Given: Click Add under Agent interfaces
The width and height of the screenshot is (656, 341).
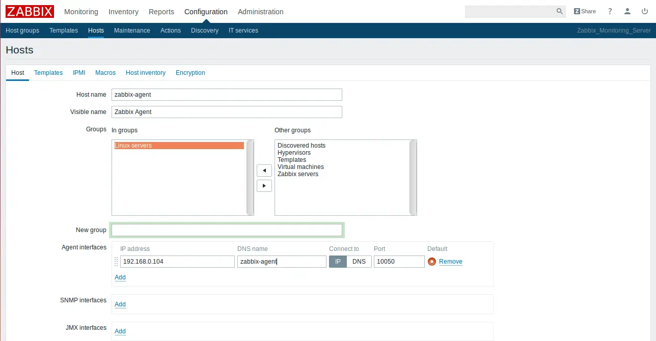Looking at the screenshot, I should [x=120, y=277].
